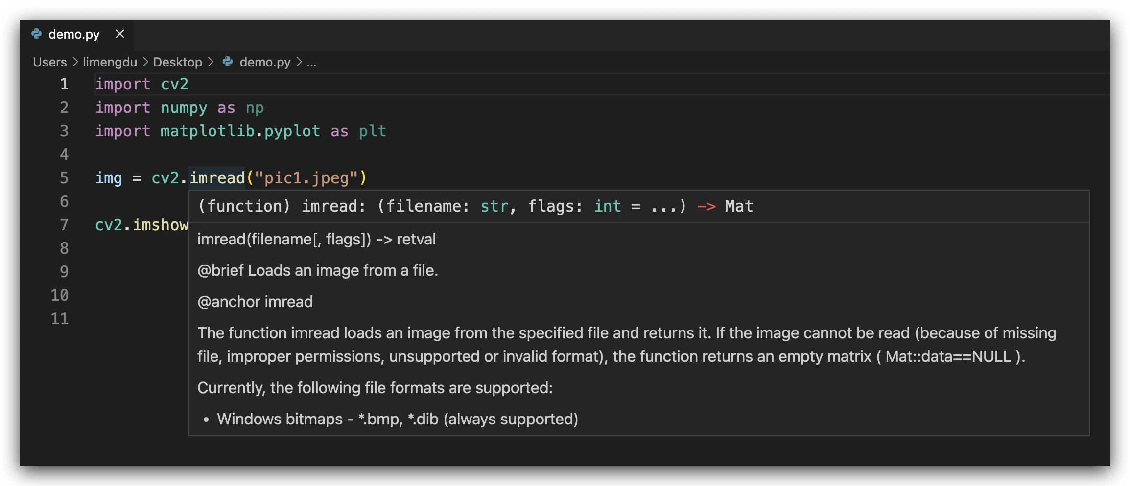The image size is (1130, 486).
Task: Click the Python icon on the demo.py tab
Action: click(37, 34)
